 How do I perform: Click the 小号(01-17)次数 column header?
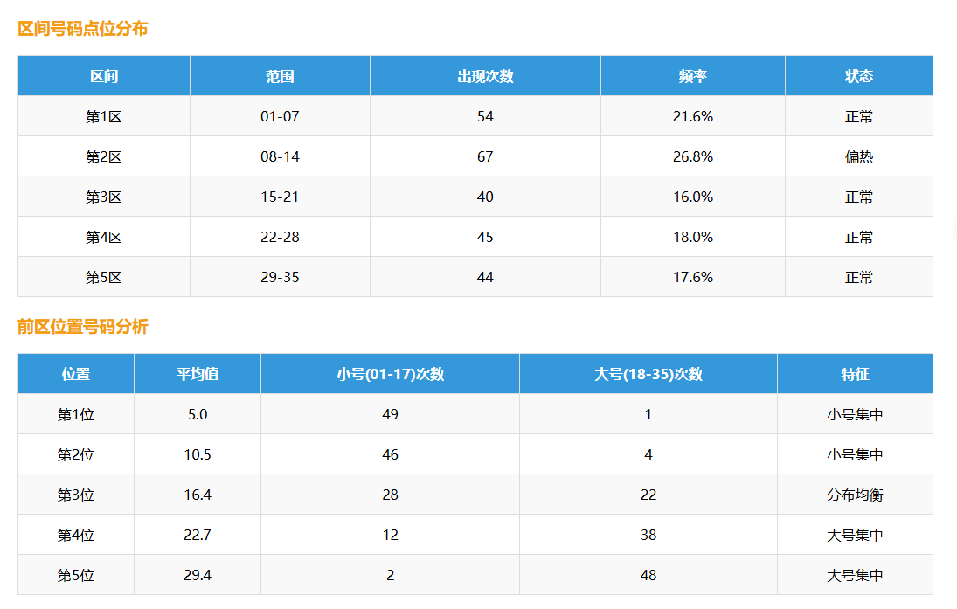(x=390, y=374)
